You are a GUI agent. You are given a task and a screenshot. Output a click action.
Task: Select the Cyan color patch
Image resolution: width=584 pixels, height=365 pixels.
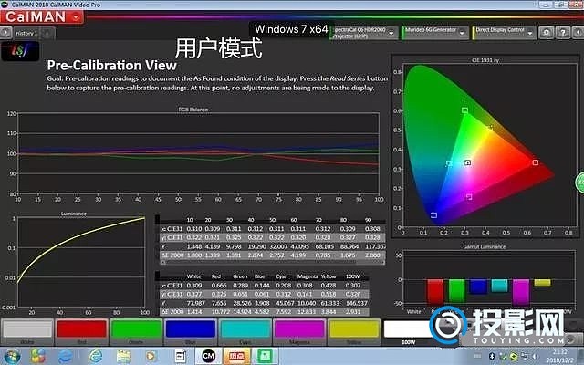[242, 331]
